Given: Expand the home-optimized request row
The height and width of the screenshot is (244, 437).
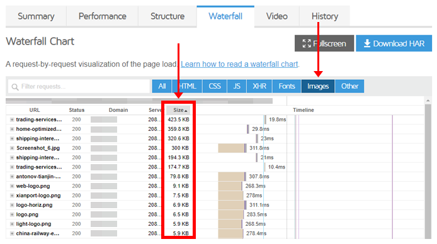Looking at the screenshot, I should [12, 129].
